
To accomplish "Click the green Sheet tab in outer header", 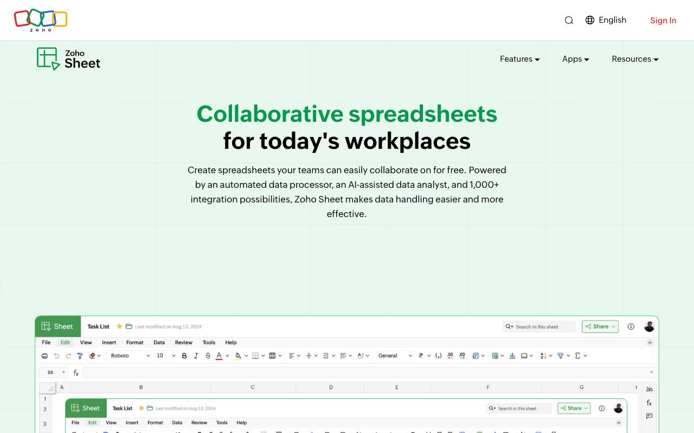I will (x=58, y=326).
